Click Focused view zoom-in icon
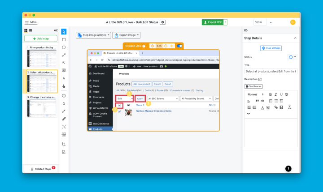This screenshot has height=192, width=323. 153,46
